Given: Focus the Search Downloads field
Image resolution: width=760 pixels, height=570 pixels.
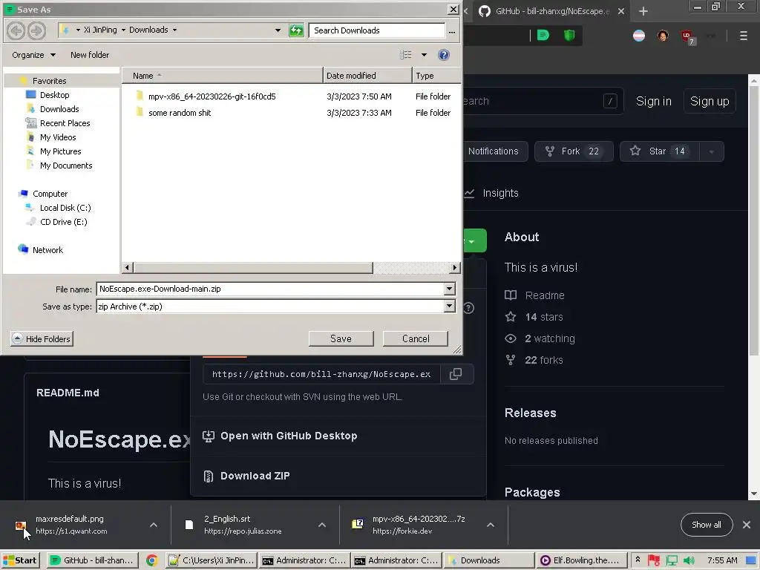Looking at the screenshot, I should (376, 30).
